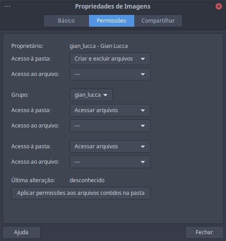Image resolution: width=226 pixels, height=241 pixels.
Task: Click the 'desconhecido' last-change value
Action: pos(87,180)
